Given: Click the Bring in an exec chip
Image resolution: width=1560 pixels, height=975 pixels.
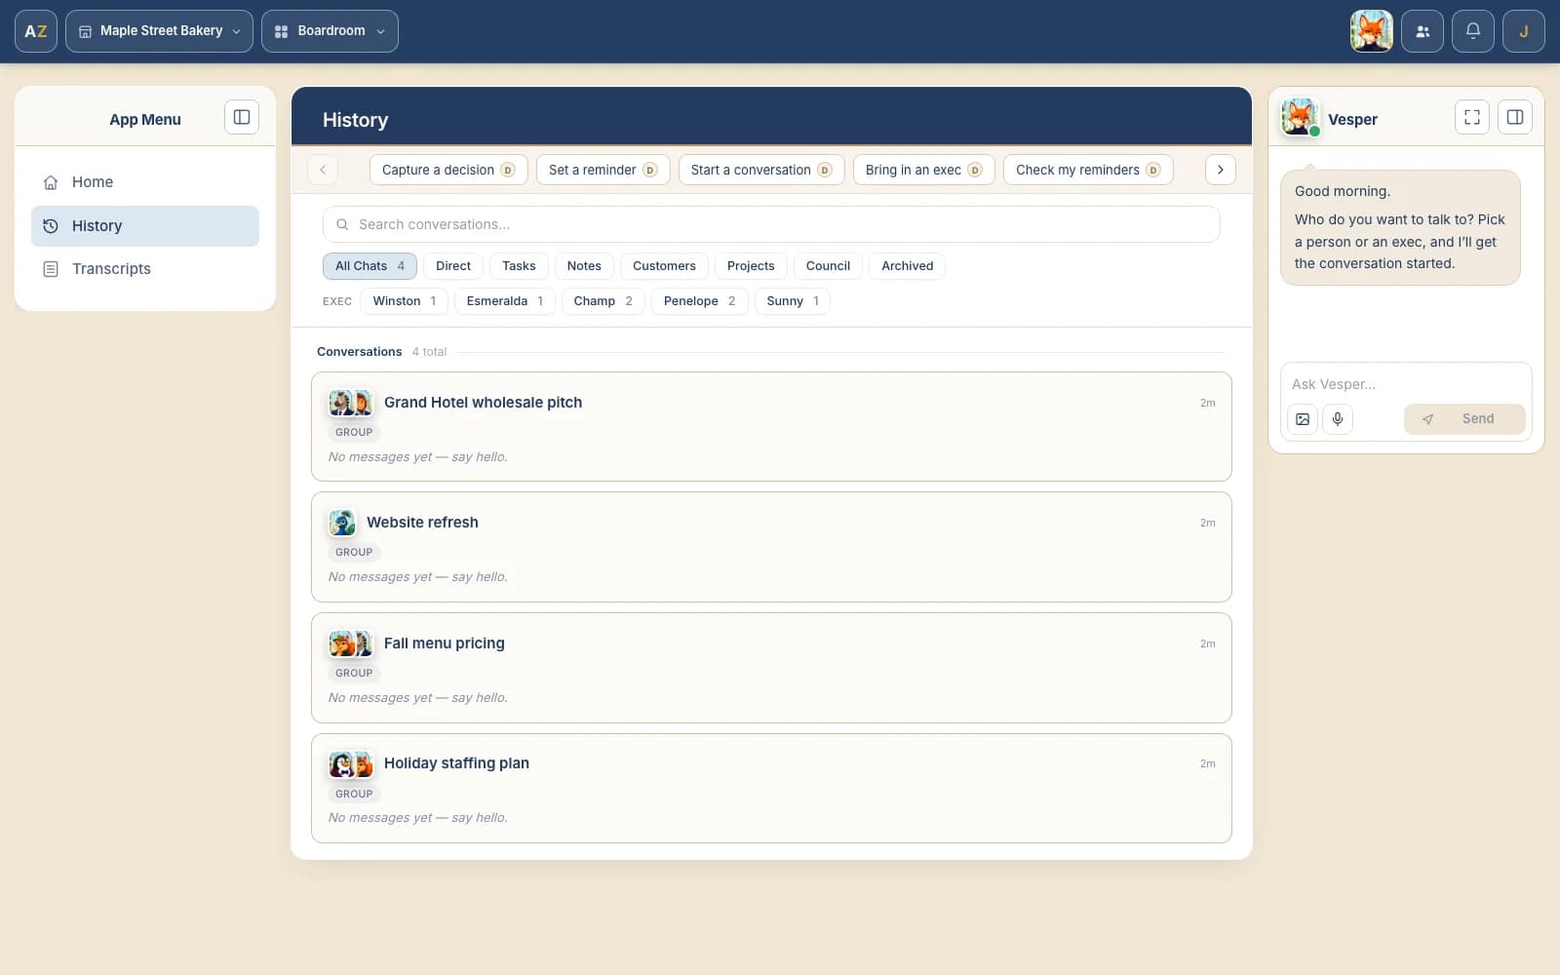Looking at the screenshot, I should click(923, 170).
